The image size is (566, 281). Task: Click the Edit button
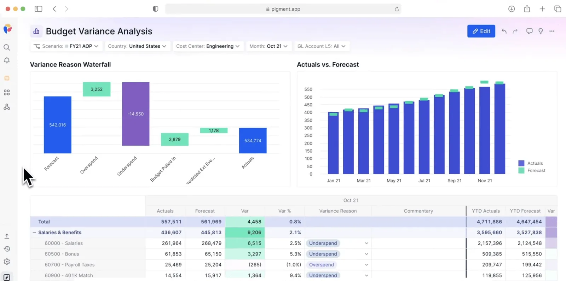click(x=481, y=31)
